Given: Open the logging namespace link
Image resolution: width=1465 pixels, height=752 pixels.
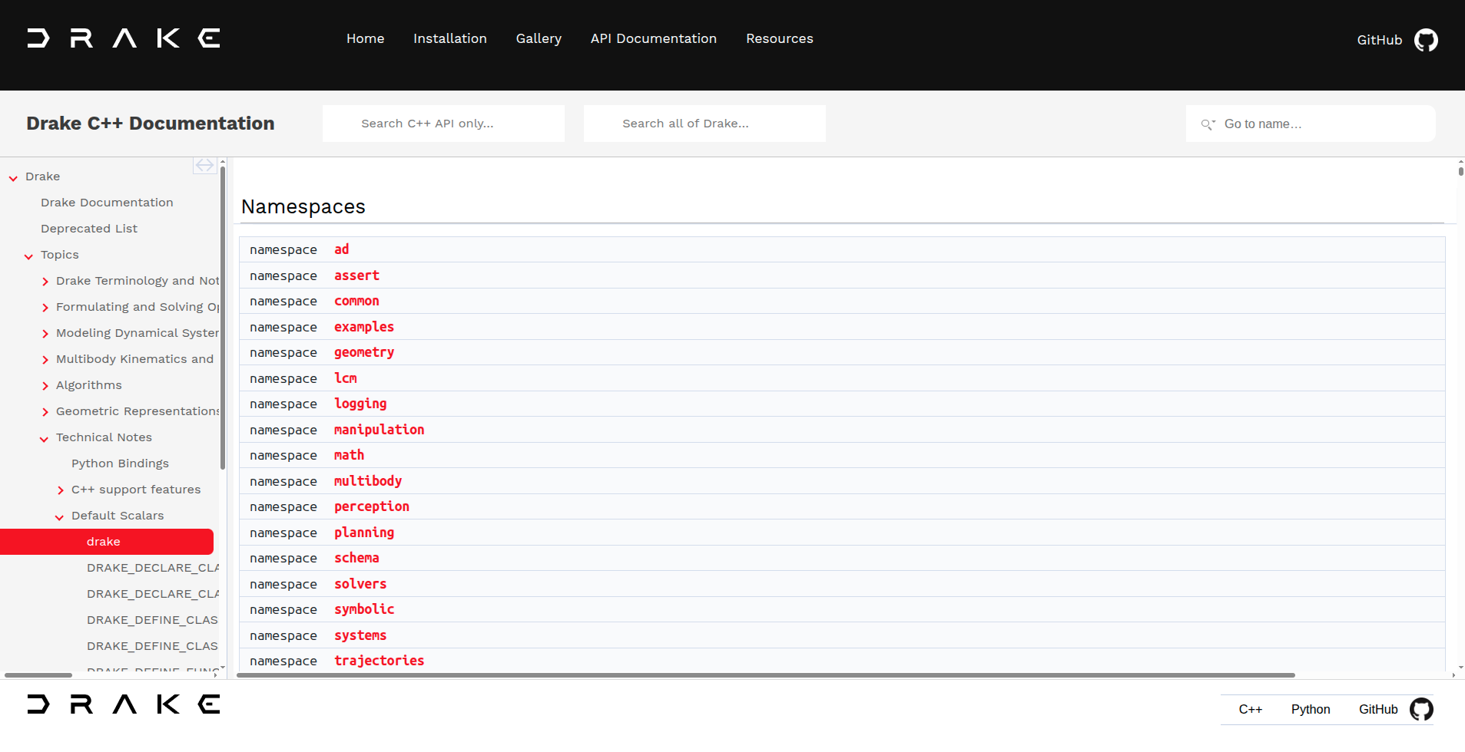Looking at the screenshot, I should (360, 404).
